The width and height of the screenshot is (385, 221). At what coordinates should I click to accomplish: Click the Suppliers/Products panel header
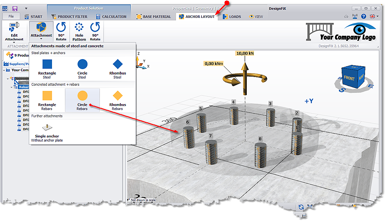click(x=16, y=64)
